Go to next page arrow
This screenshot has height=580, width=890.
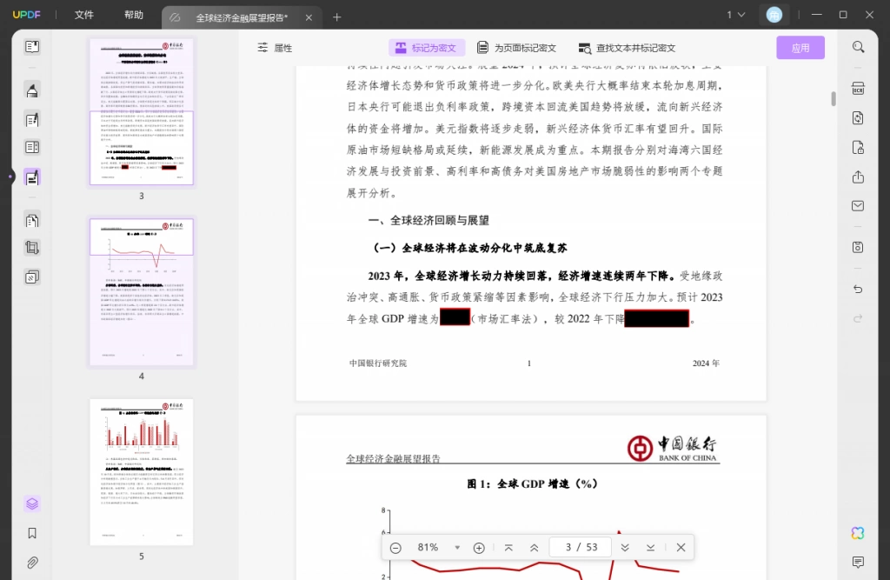pyautogui.click(x=625, y=548)
